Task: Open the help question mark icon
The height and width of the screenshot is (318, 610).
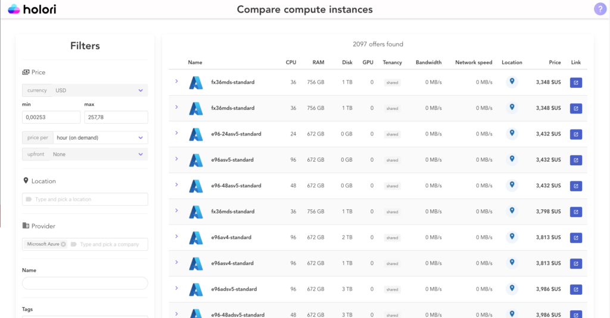Action: click(x=600, y=9)
